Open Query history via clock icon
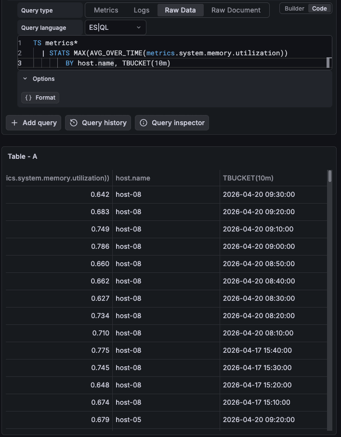The height and width of the screenshot is (437, 341). 74,123
